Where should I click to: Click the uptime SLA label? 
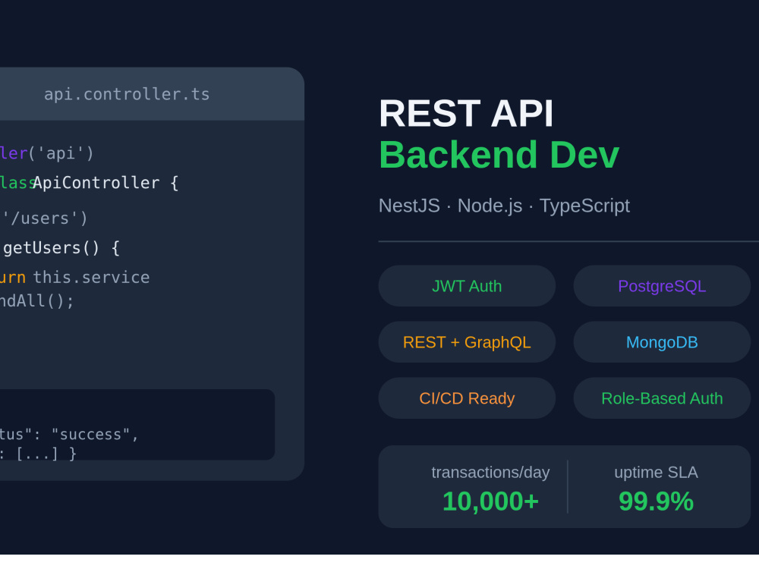tap(656, 472)
